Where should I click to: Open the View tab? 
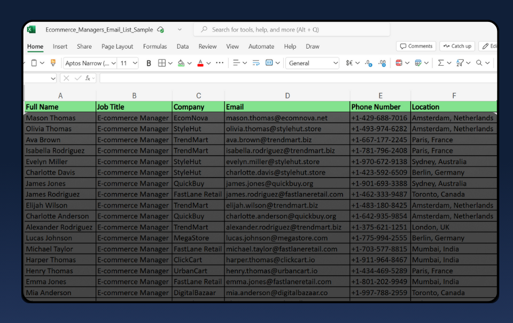pos(232,47)
